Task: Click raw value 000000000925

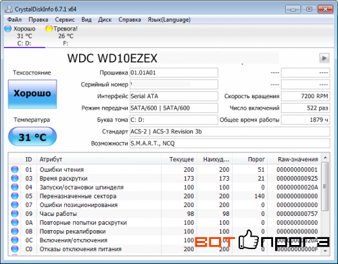Action: point(297,178)
